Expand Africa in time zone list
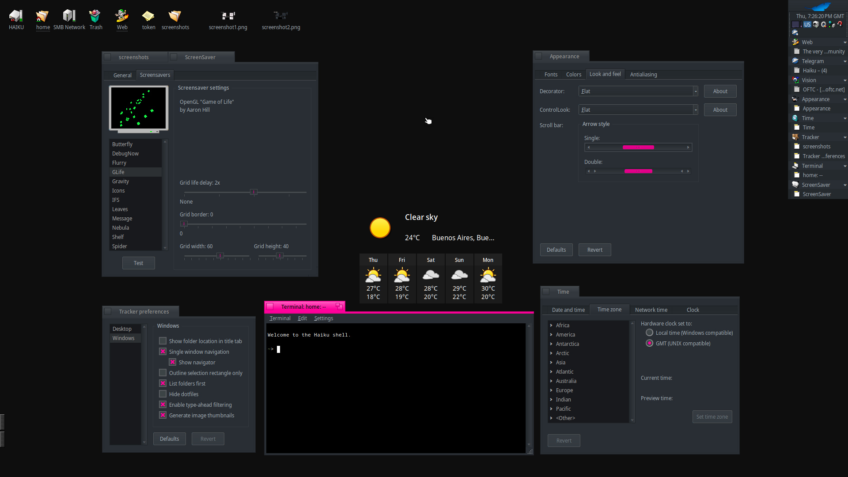 551,325
